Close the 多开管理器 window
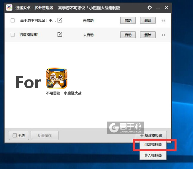Viewport: 193px width, 169px height. tap(166, 8)
